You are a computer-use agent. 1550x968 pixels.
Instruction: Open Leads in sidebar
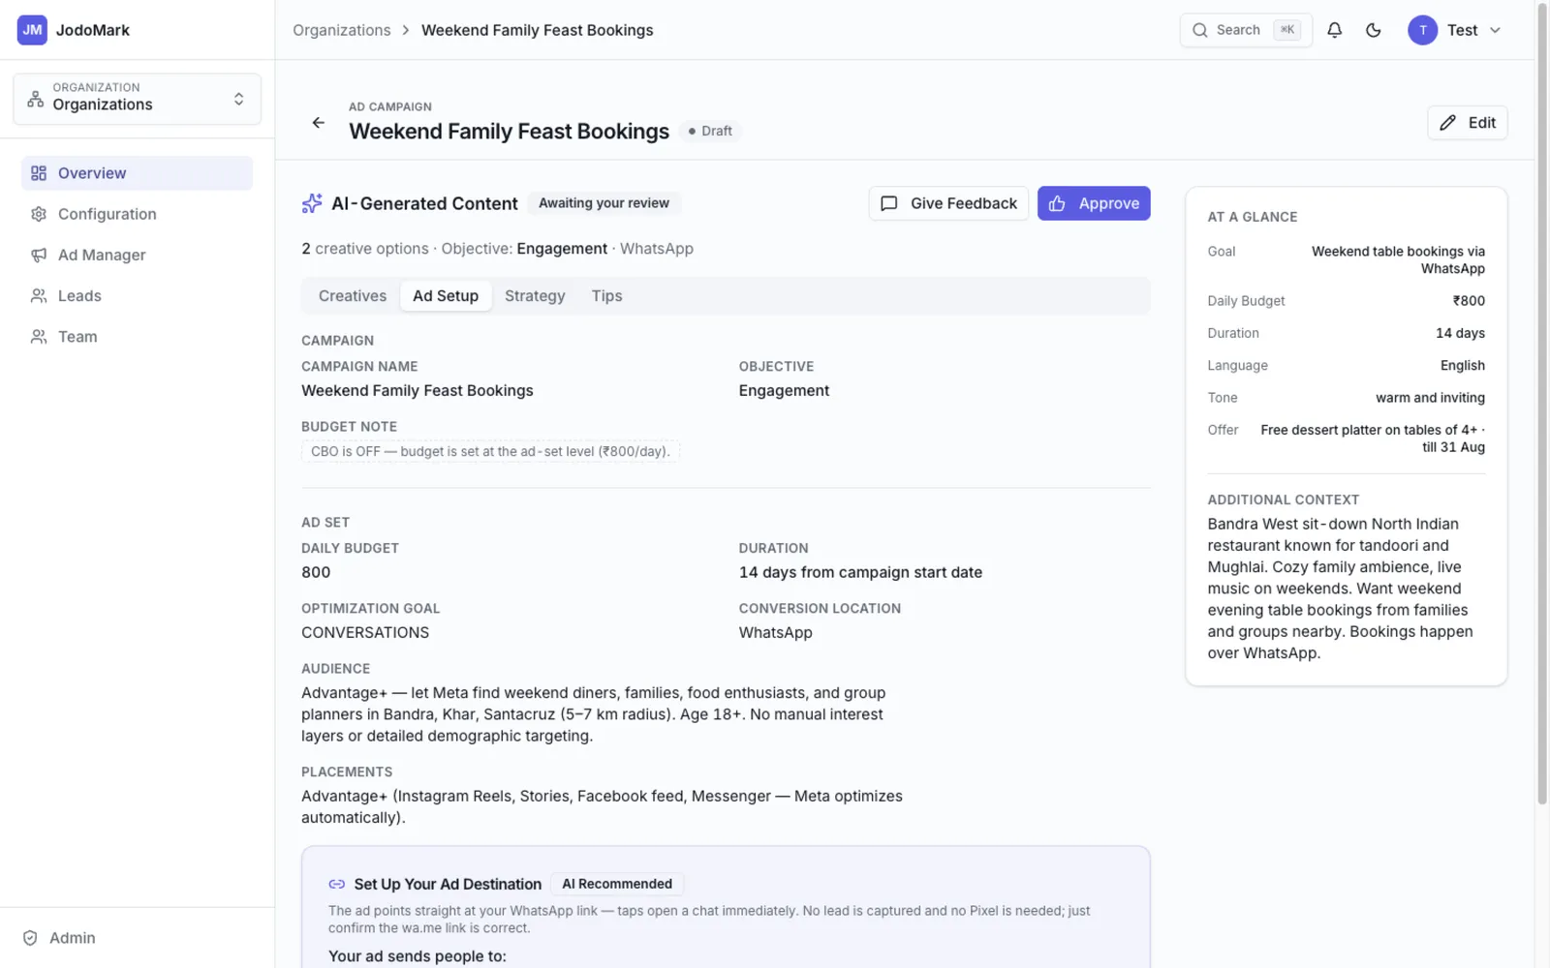(x=137, y=295)
